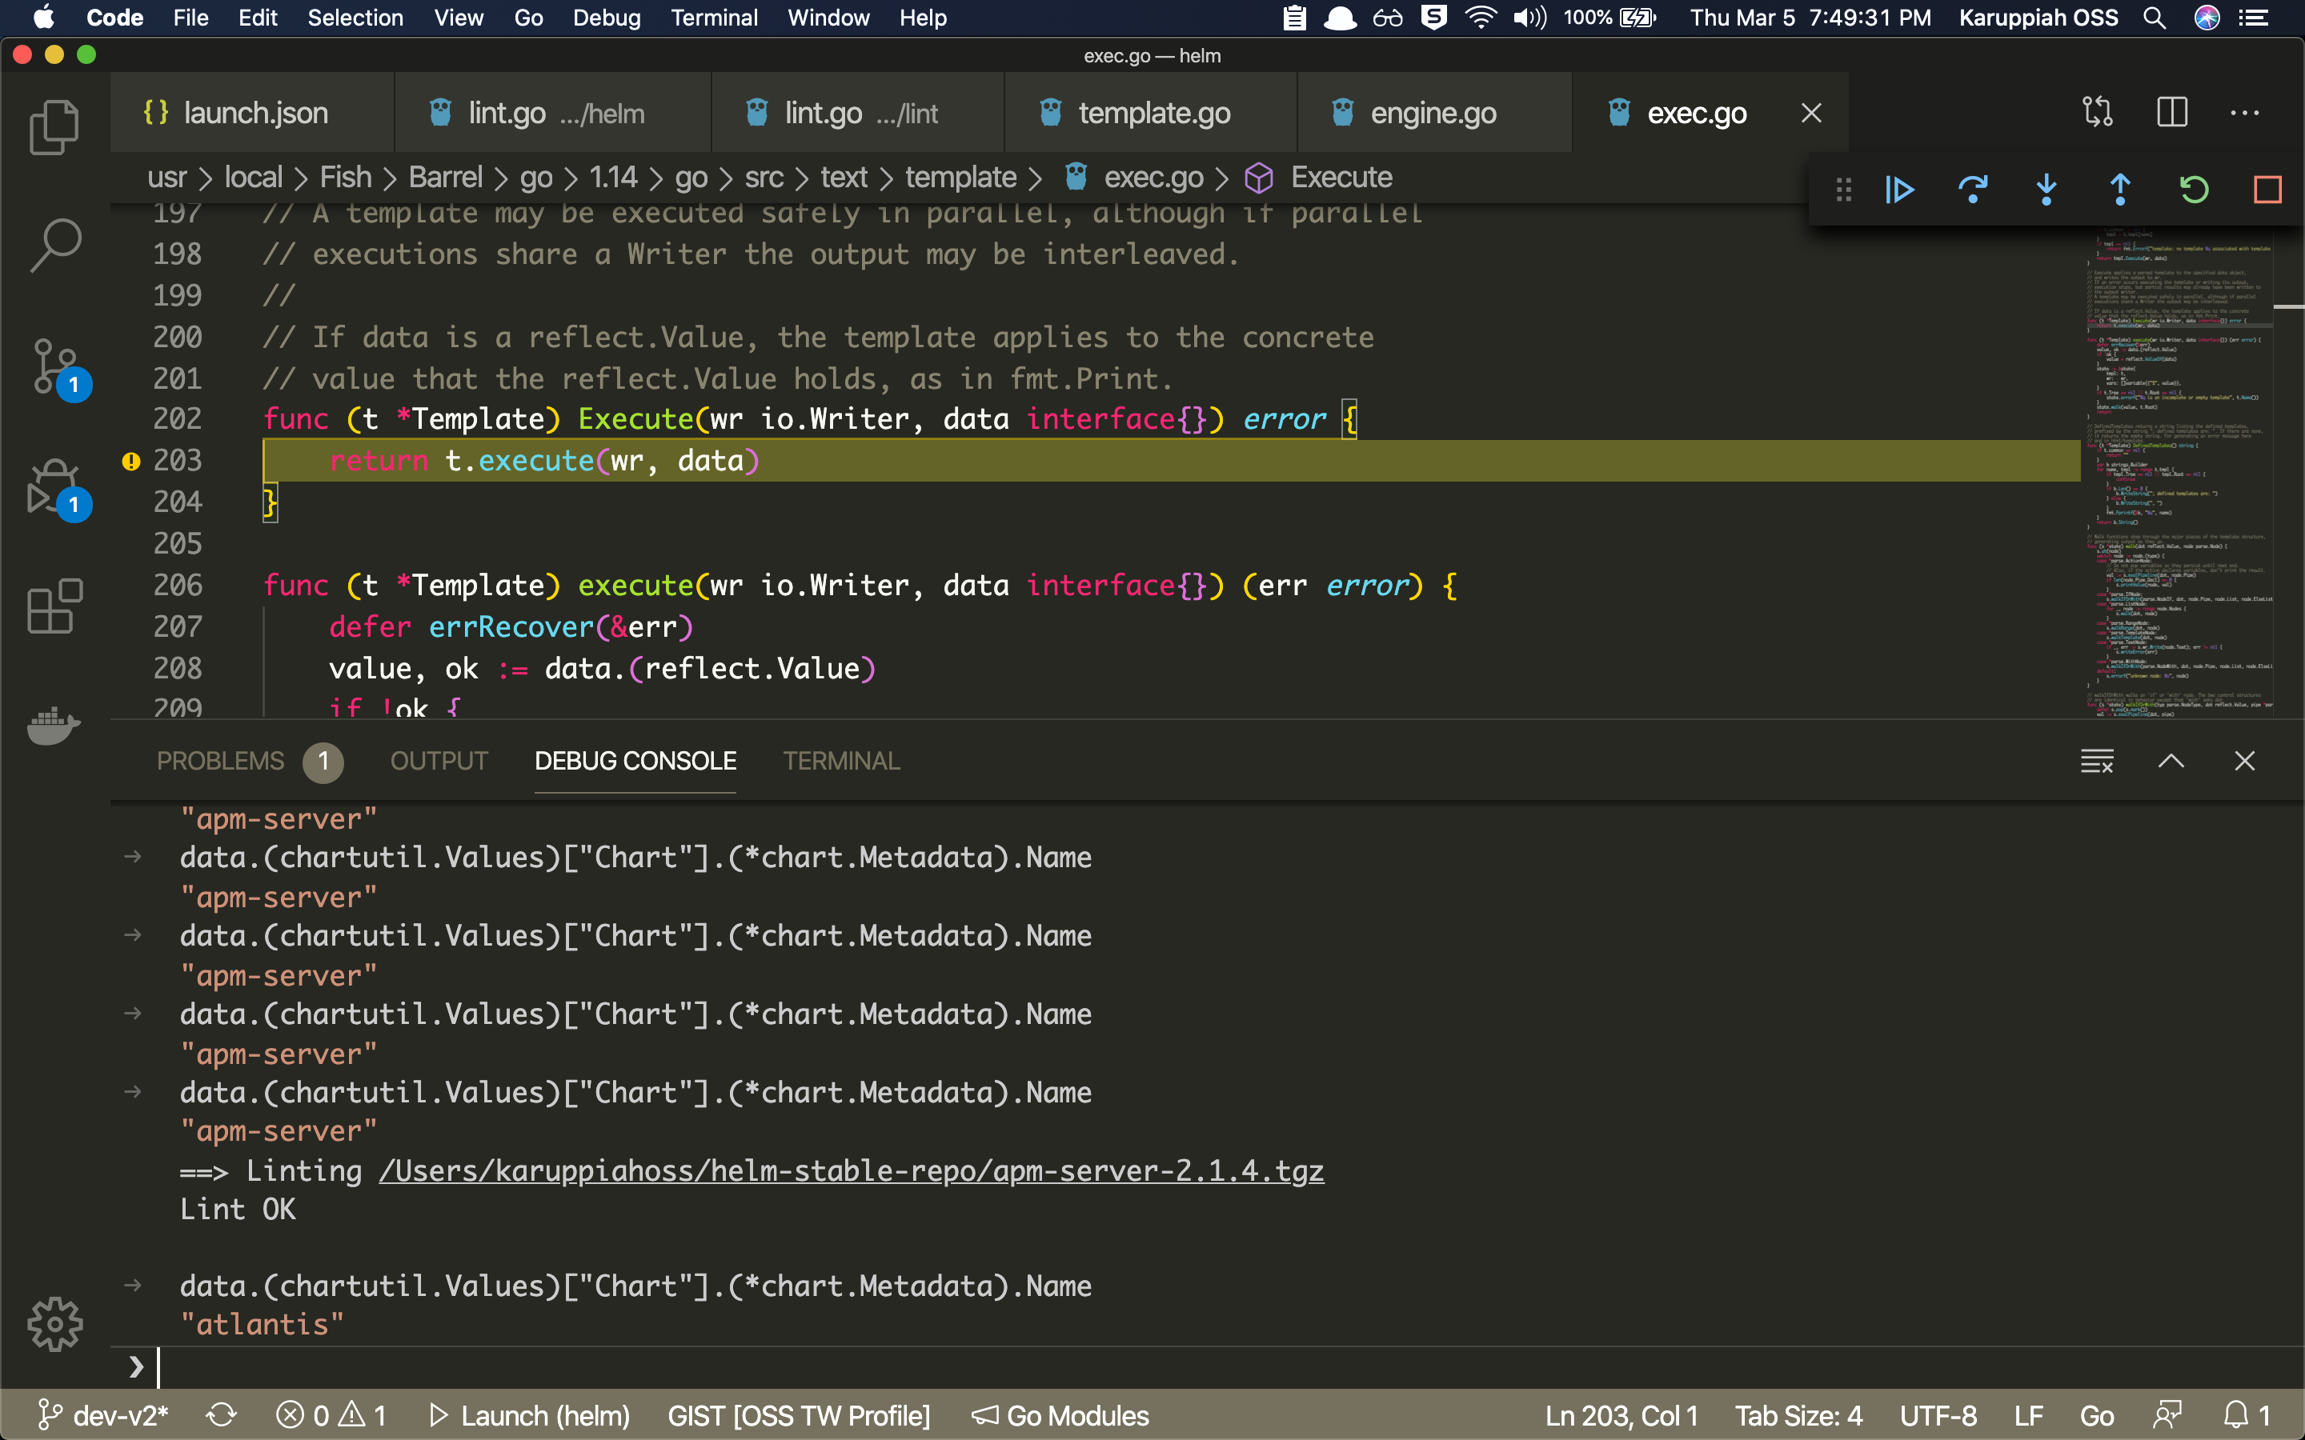Click the Launch (helm) debug config button
The image size is (2305, 1440).
point(529,1417)
